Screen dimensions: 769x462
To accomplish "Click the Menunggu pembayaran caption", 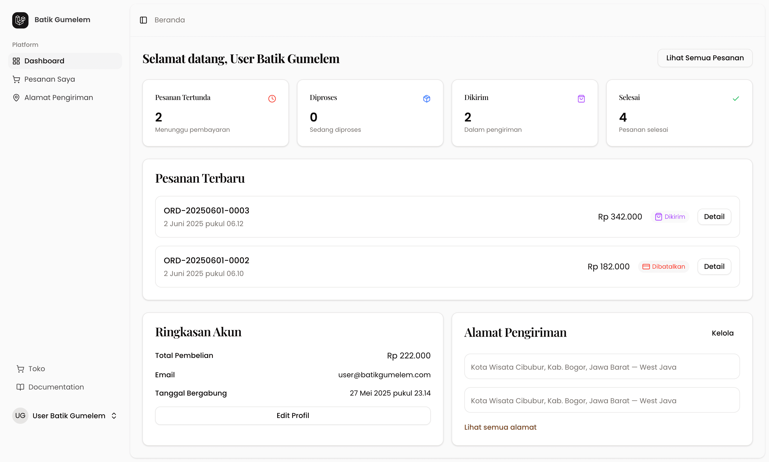I will (x=192, y=130).
